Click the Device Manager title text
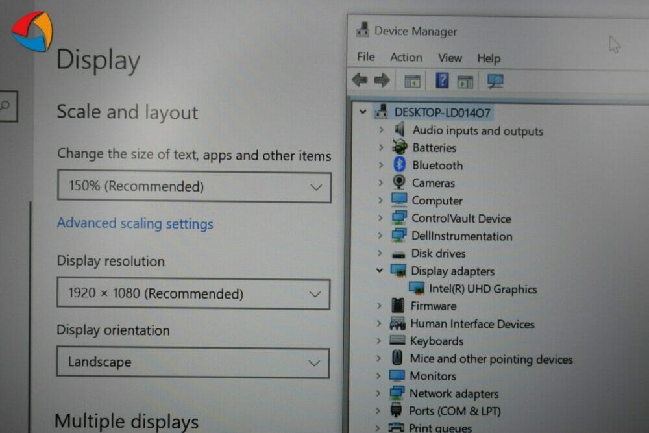Screen dimensions: 649x433 (415, 31)
